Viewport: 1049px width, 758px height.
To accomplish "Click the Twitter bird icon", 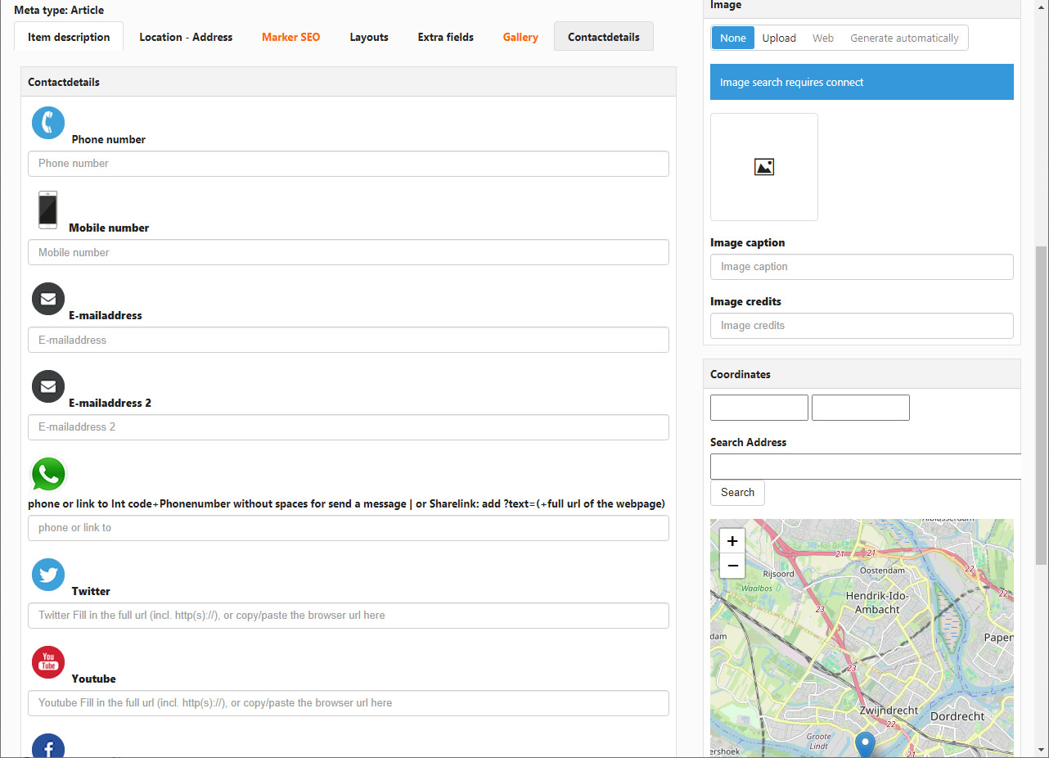I will coord(48,575).
